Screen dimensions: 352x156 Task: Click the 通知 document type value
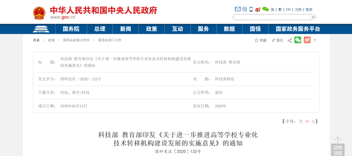pos(219,92)
